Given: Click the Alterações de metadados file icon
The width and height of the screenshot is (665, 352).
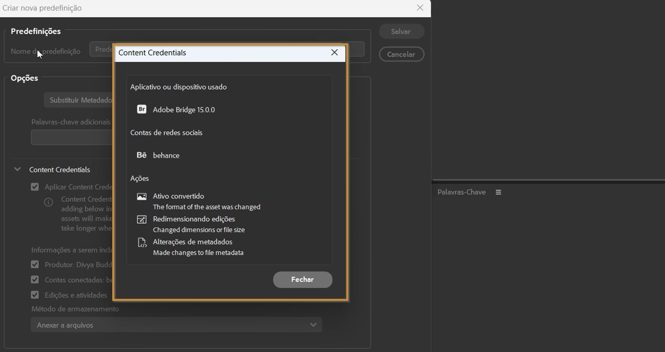Looking at the screenshot, I should (142, 242).
